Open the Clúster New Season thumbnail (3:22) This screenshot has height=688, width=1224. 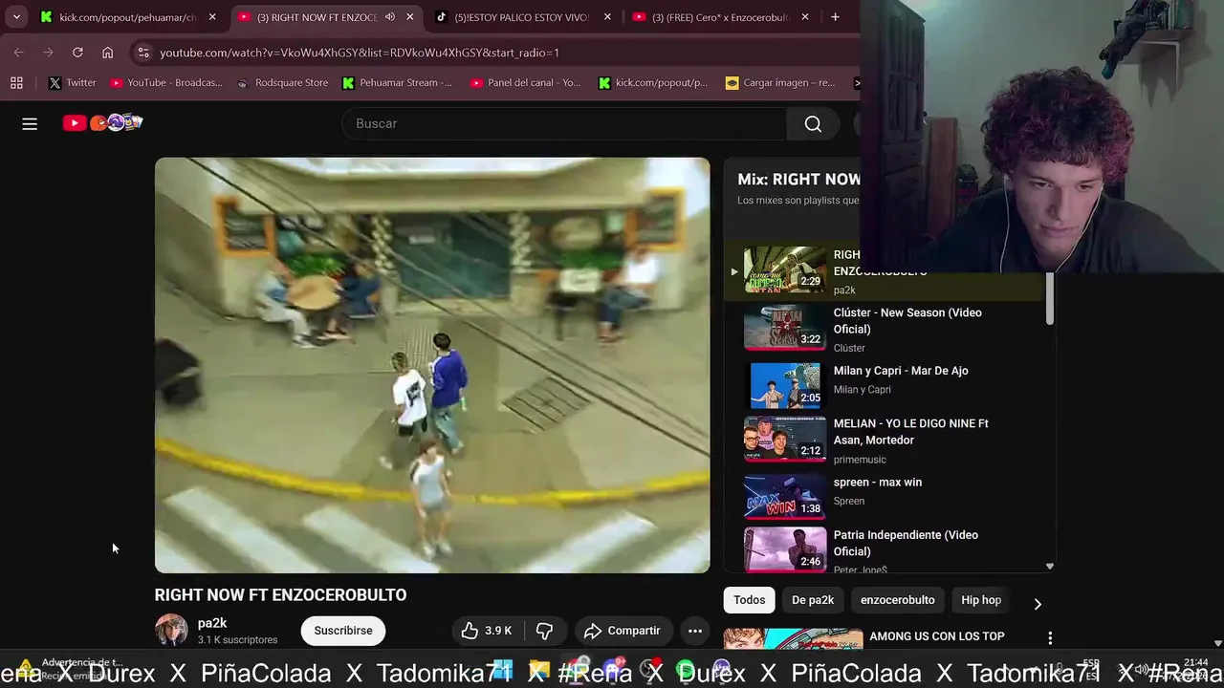(785, 328)
